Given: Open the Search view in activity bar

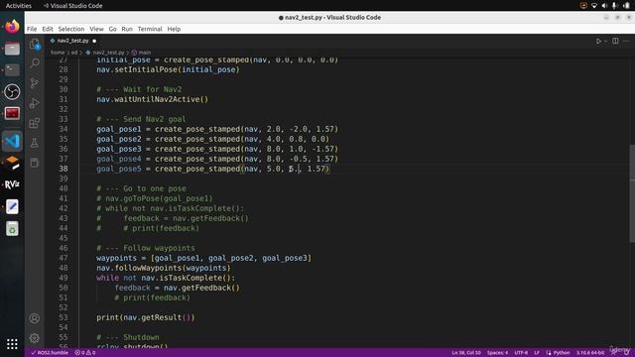Looking at the screenshot, I should coord(35,63).
